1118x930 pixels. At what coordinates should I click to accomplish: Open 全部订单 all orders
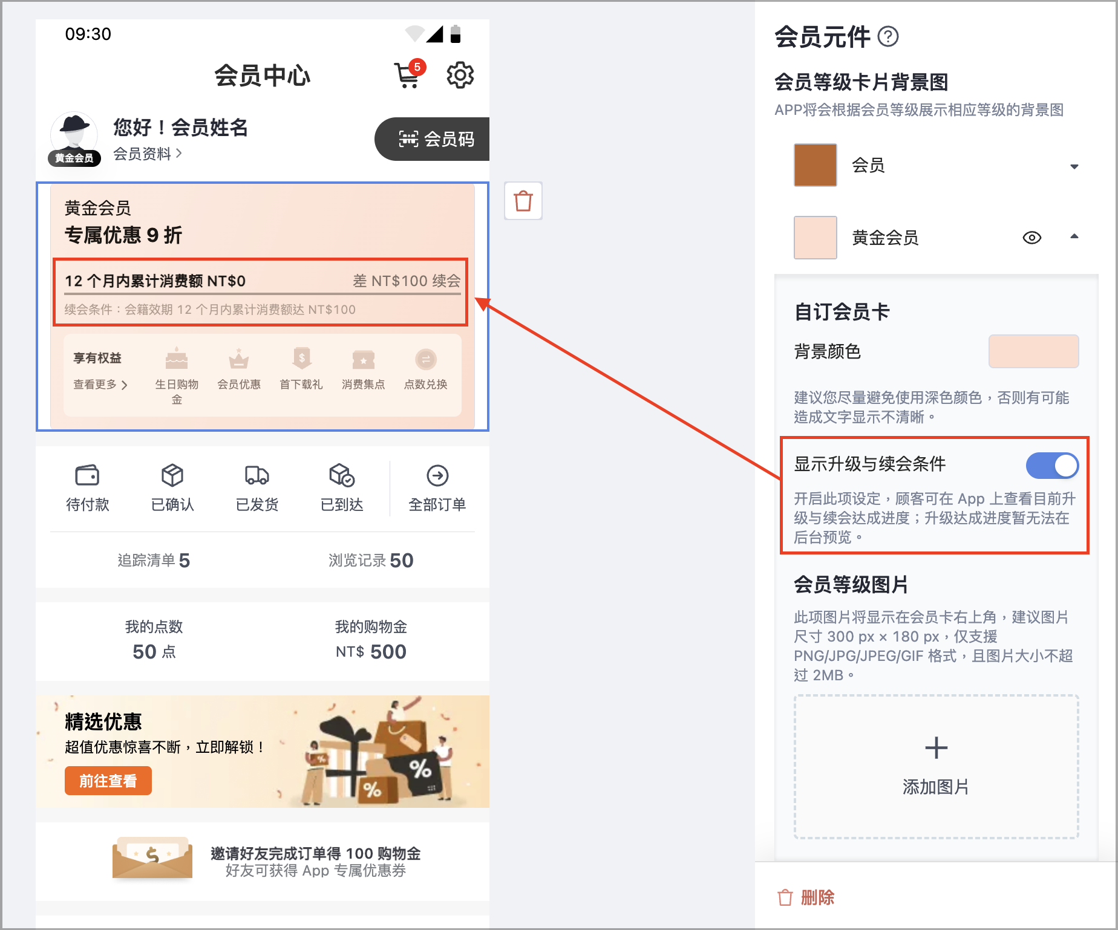(x=437, y=489)
